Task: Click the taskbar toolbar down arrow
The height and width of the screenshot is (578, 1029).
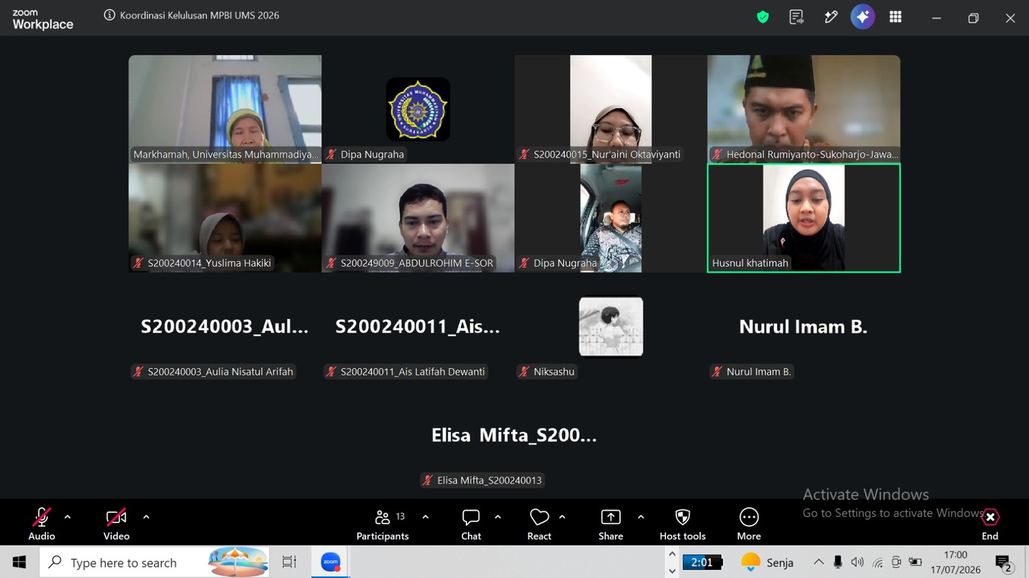Action: point(672,570)
